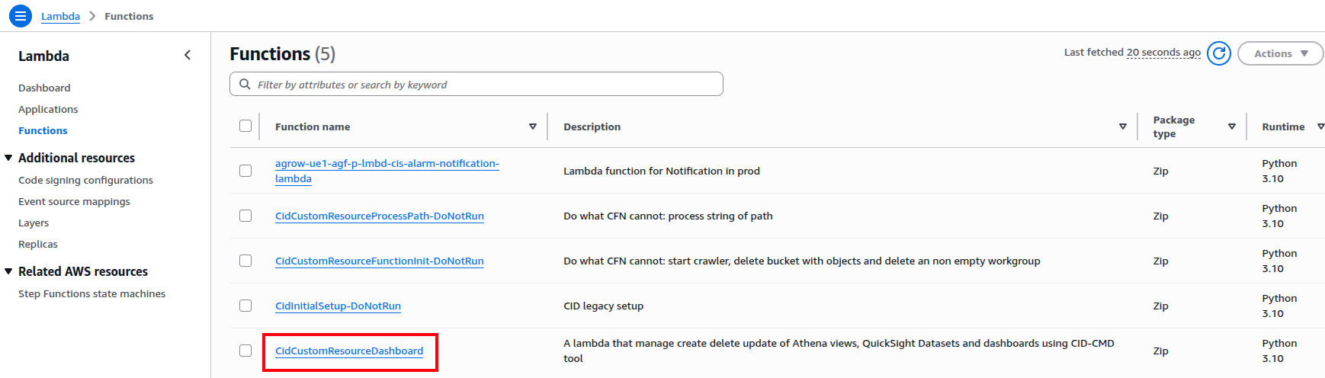
Task: Check CidCustomResourceDashboard row checkbox
Action: click(x=245, y=351)
